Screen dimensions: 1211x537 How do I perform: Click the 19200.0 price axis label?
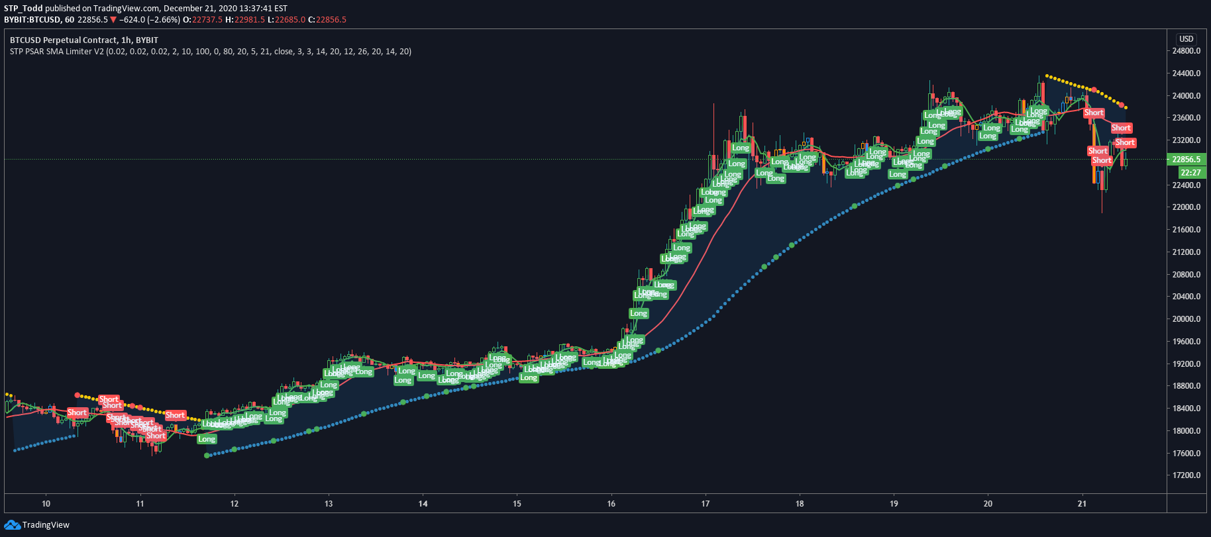[x=1186, y=364]
